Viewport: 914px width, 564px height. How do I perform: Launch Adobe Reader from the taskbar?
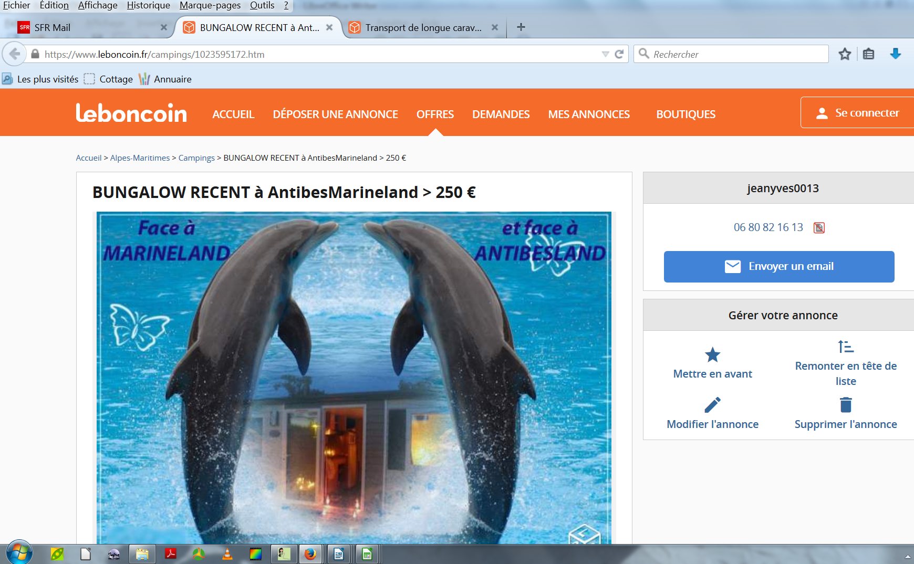point(170,554)
